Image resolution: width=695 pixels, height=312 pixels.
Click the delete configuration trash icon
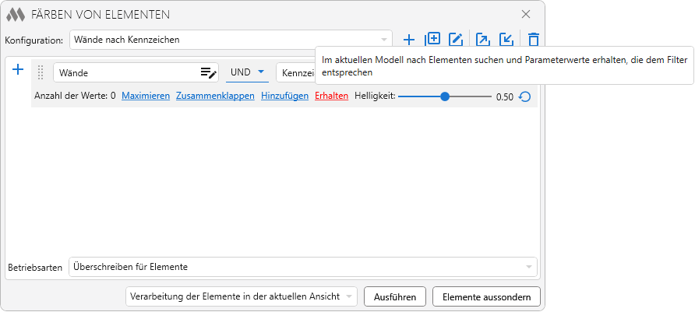tap(533, 40)
